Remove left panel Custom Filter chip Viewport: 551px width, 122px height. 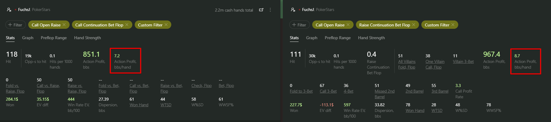(x=166, y=25)
